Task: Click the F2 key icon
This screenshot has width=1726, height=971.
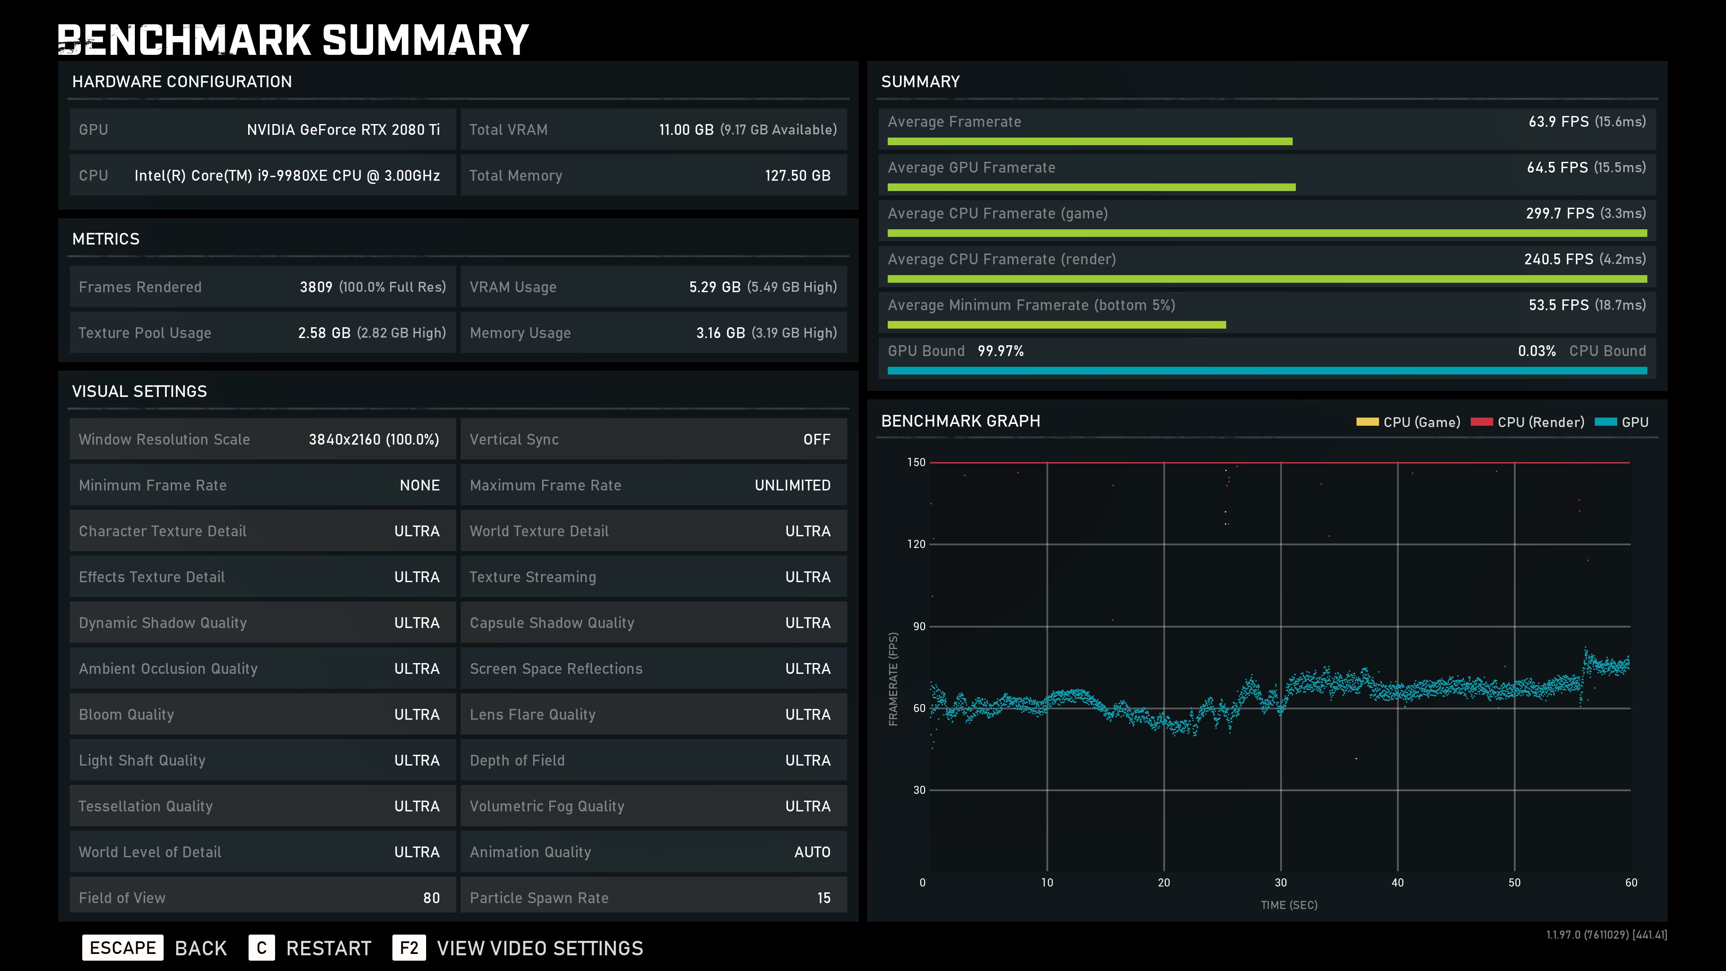Action: [x=409, y=948]
